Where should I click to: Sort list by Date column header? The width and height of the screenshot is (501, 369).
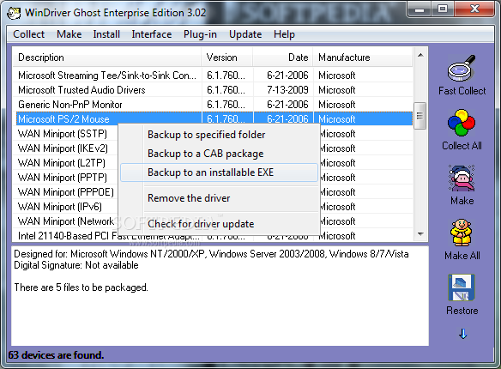click(x=283, y=57)
